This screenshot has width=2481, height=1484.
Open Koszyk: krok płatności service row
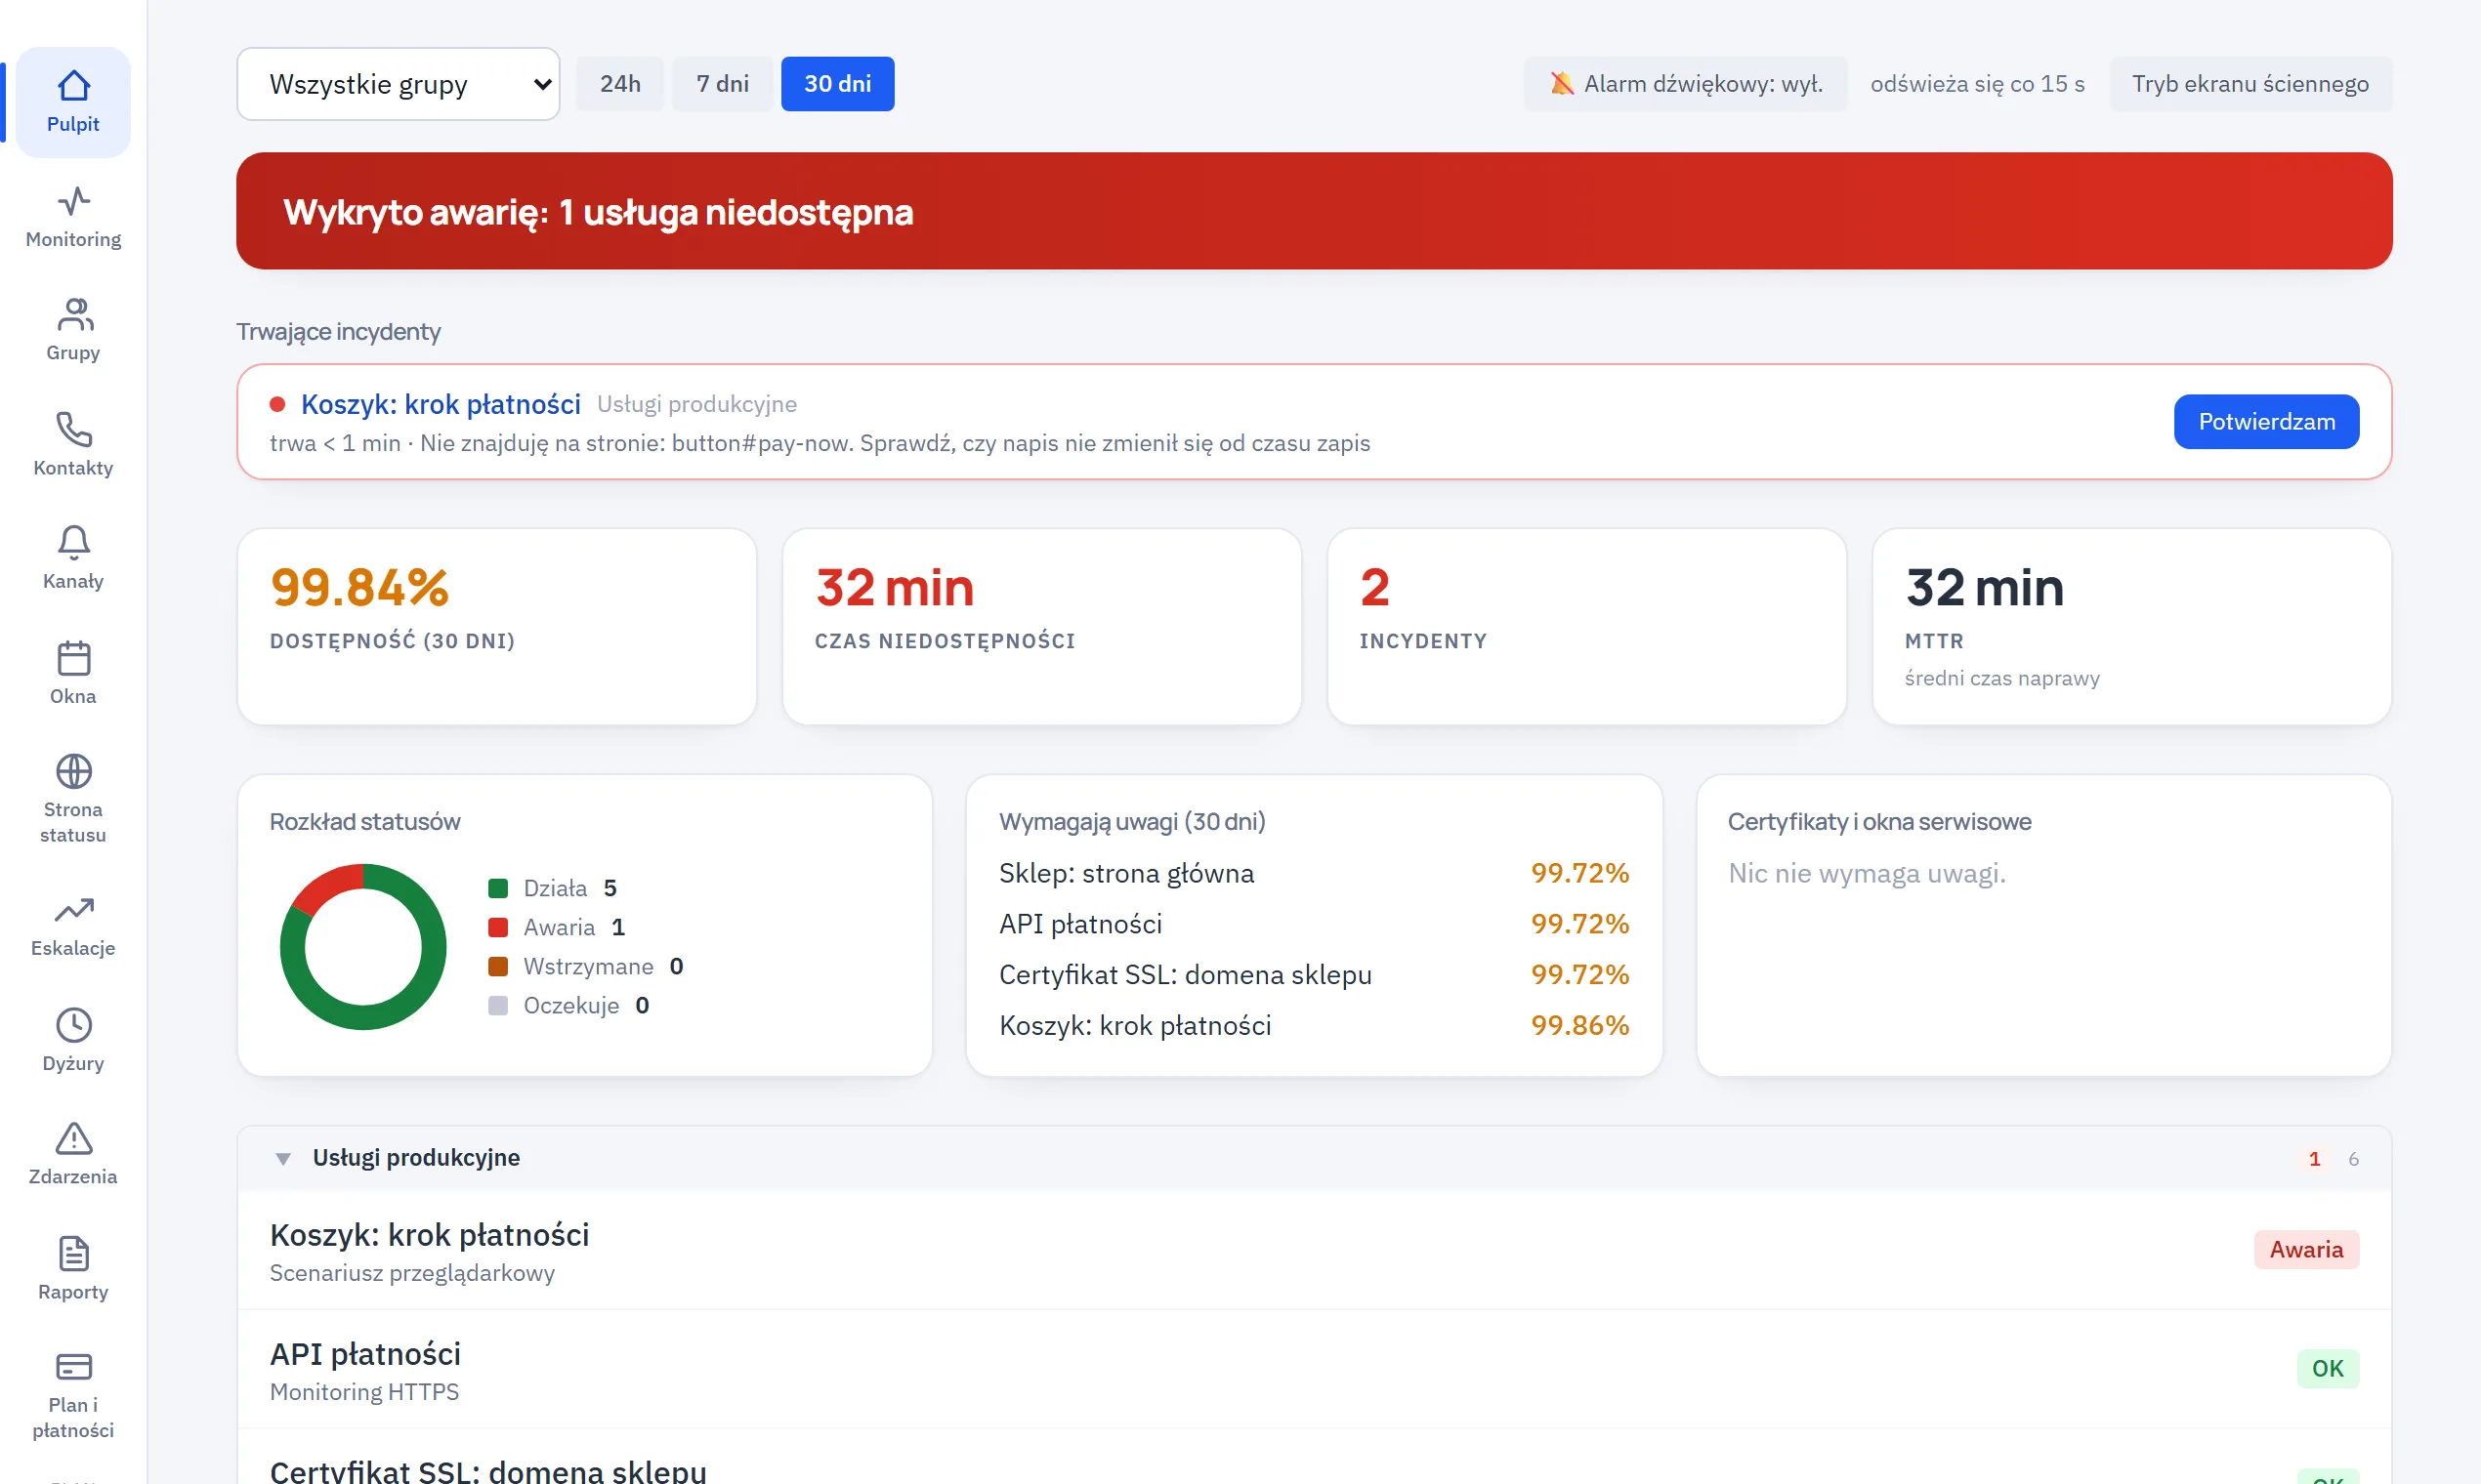coord(1314,1250)
